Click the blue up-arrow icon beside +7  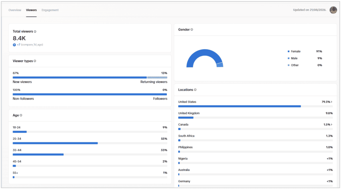(14, 45)
